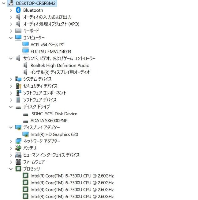Expand the セキュリティ デバイス category
Viewport: 198px width, 200px height.
pyautogui.click(x=11, y=86)
